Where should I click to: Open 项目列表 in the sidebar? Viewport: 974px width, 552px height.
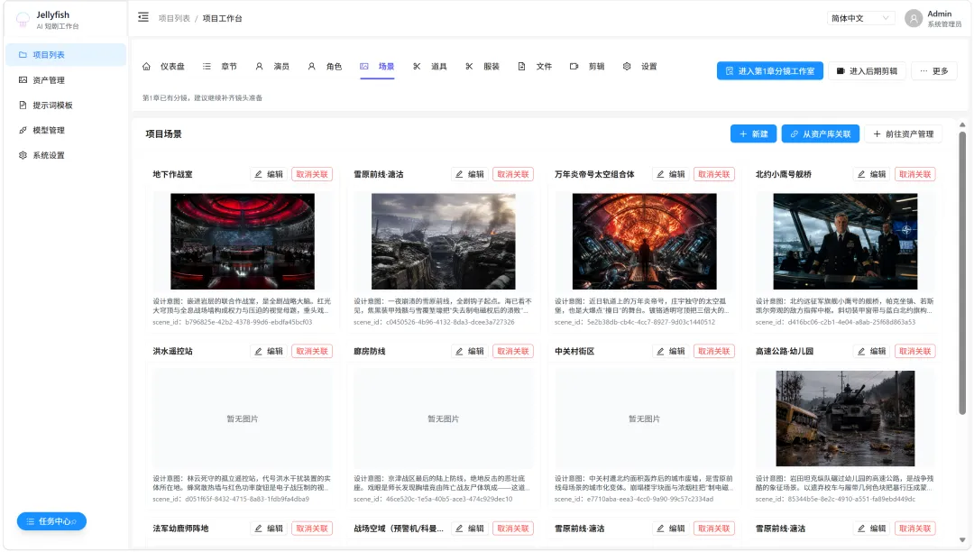[x=65, y=55]
